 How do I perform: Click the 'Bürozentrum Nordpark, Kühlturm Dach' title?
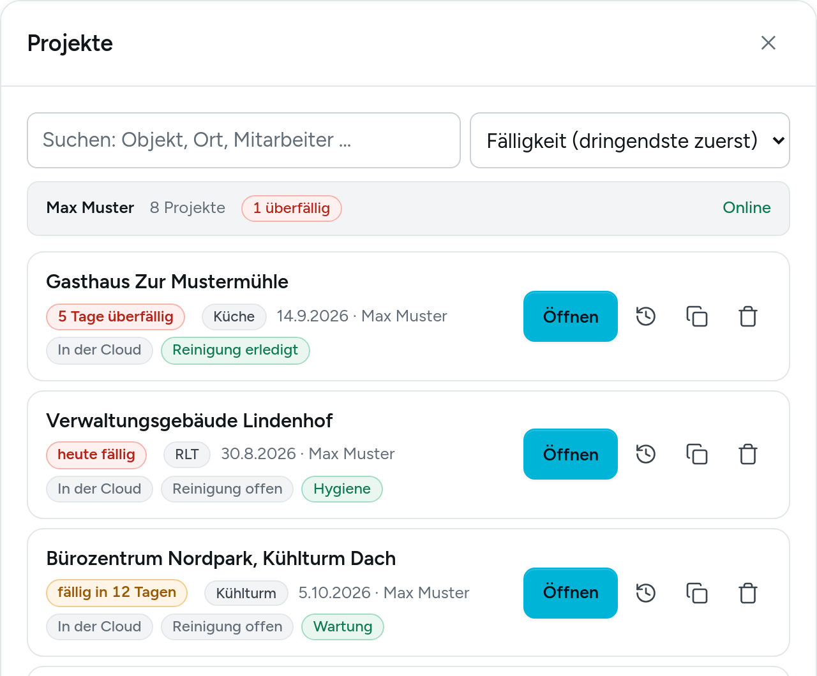pyautogui.click(x=221, y=559)
